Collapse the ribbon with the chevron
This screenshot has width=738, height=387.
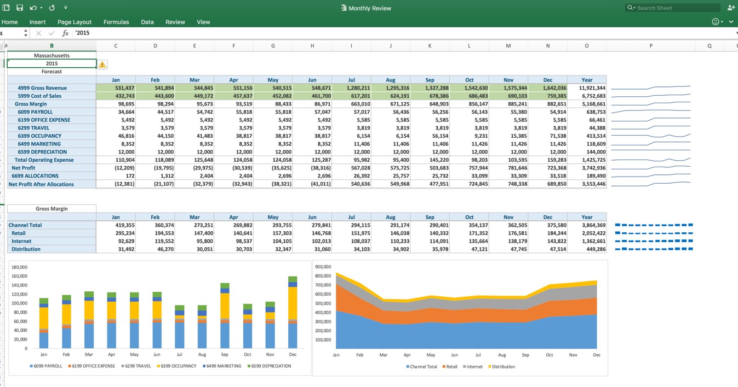[731, 21]
